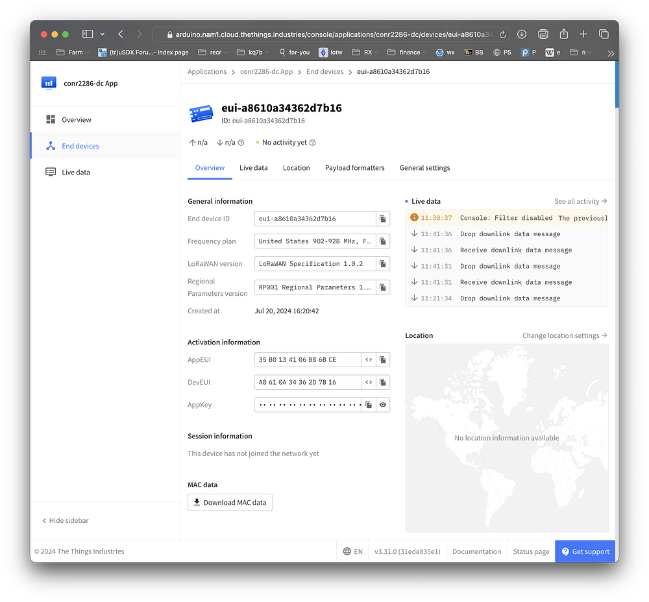Go to Applications breadcrumb
Image resolution: width=649 pixels, height=602 pixels.
point(207,71)
